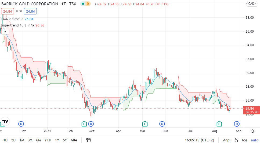Click the 38.00 price axis label
The image size is (260, 143).
(x=250, y=17)
